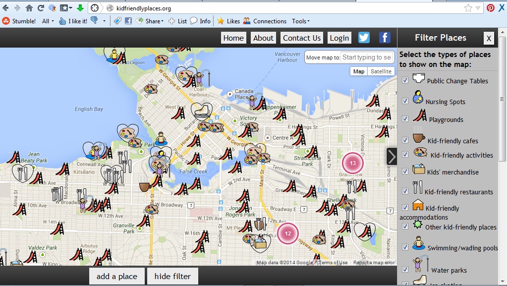
Task: Disable Kid-friendly activities filter
Action: (x=405, y=154)
